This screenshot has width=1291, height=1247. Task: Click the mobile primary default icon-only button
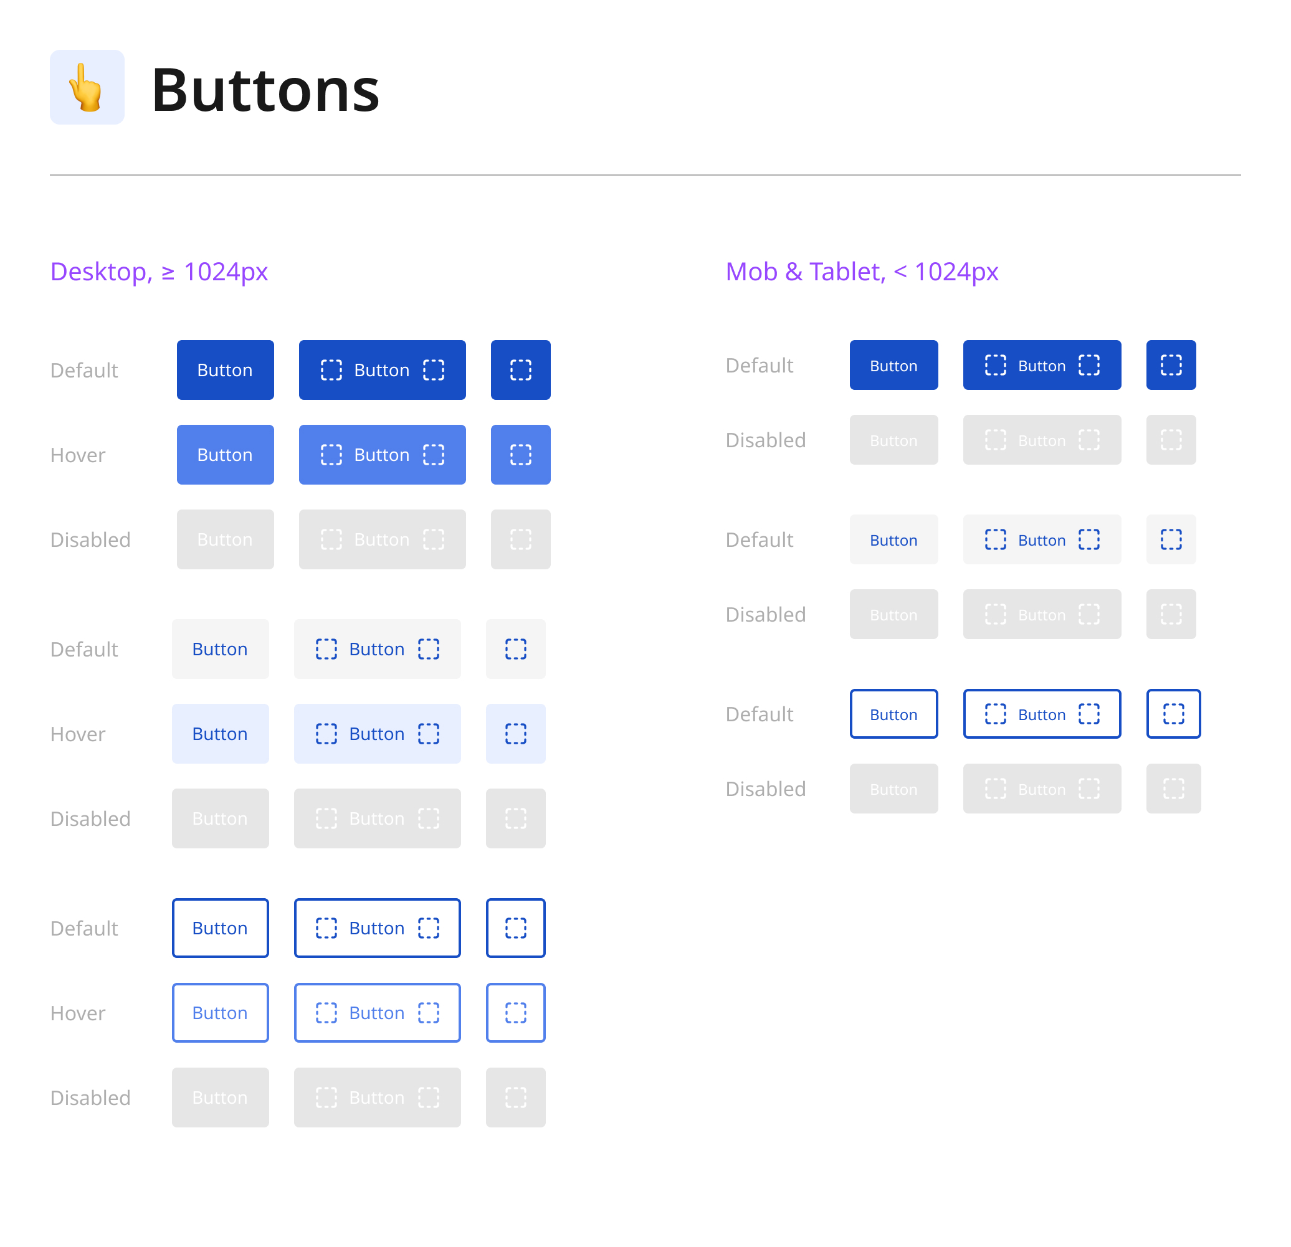[x=1171, y=366]
